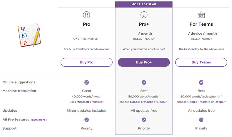Screen dimensions: 232x137
Task: Click Pro's All Pro features checkmark
Action: (x=87, y=120)
